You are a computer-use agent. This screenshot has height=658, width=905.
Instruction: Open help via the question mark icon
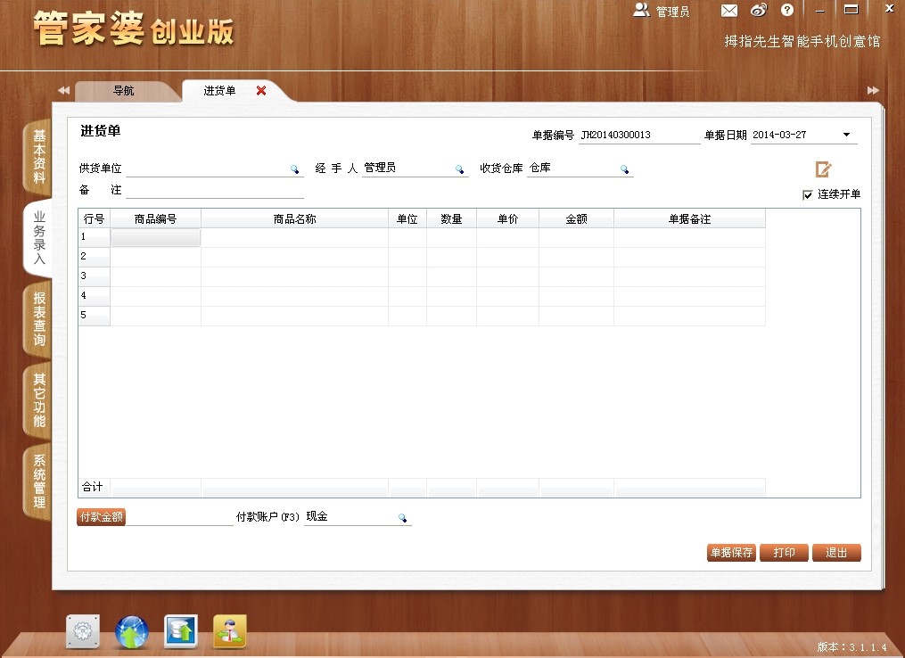pyautogui.click(x=786, y=10)
